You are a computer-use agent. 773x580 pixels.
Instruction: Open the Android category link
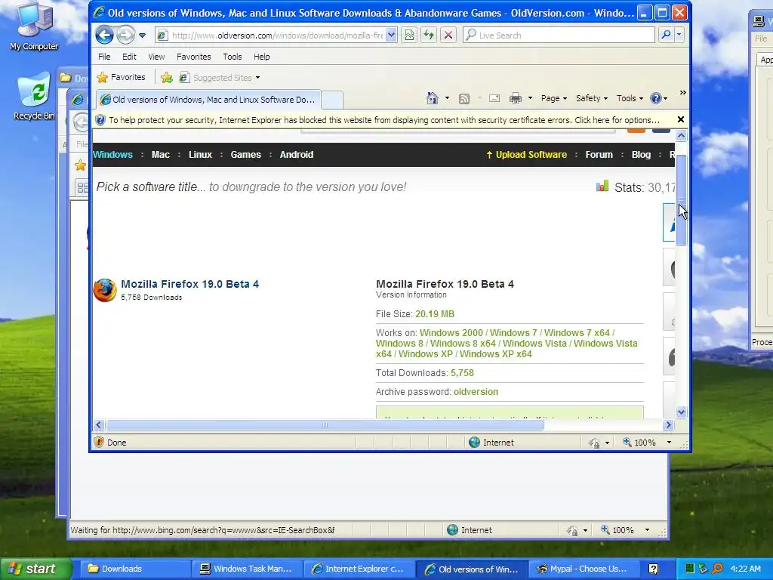click(296, 154)
